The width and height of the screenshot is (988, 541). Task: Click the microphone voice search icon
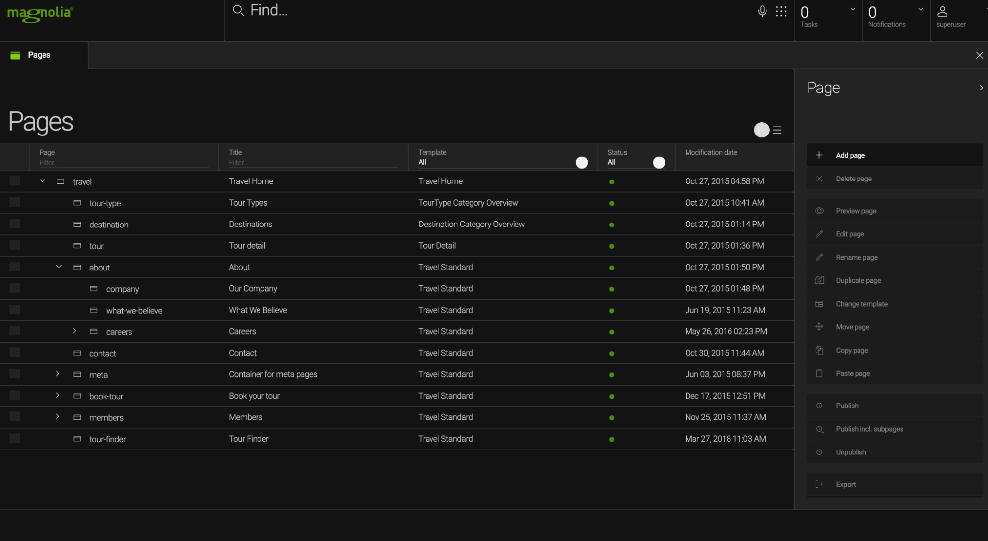[x=762, y=11]
